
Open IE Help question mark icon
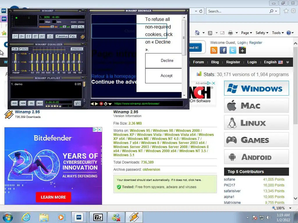[x=288, y=33]
